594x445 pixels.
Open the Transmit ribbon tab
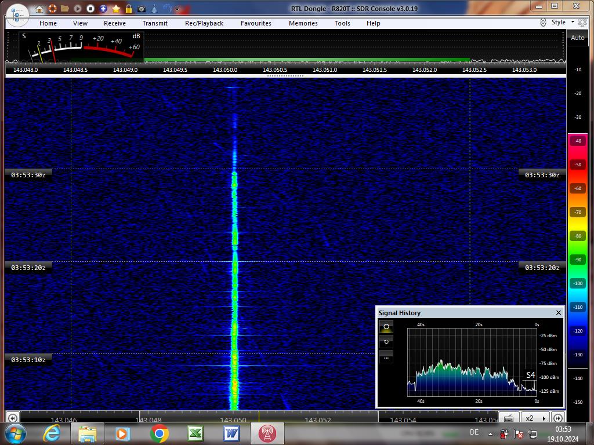pyautogui.click(x=155, y=23)
